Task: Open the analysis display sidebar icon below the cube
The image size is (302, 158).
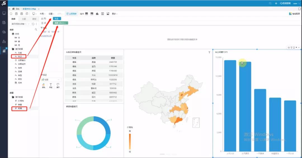Action: pos(4,41)
